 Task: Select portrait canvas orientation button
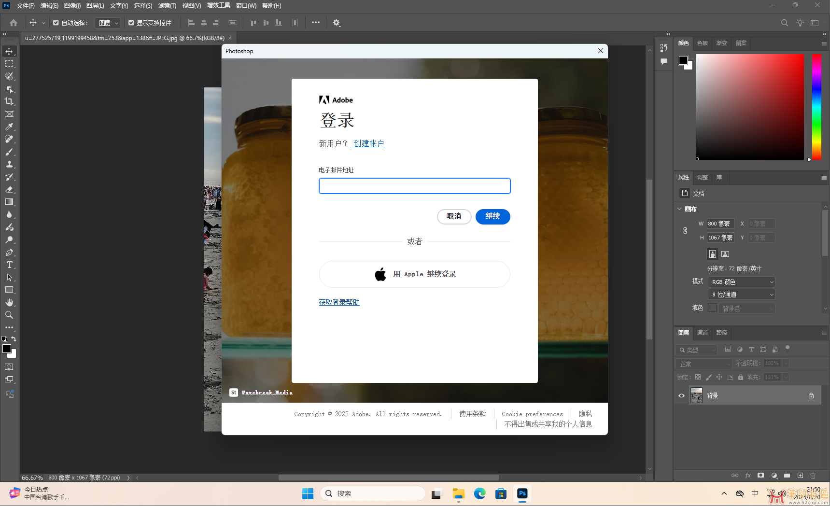tap(713, 254)
